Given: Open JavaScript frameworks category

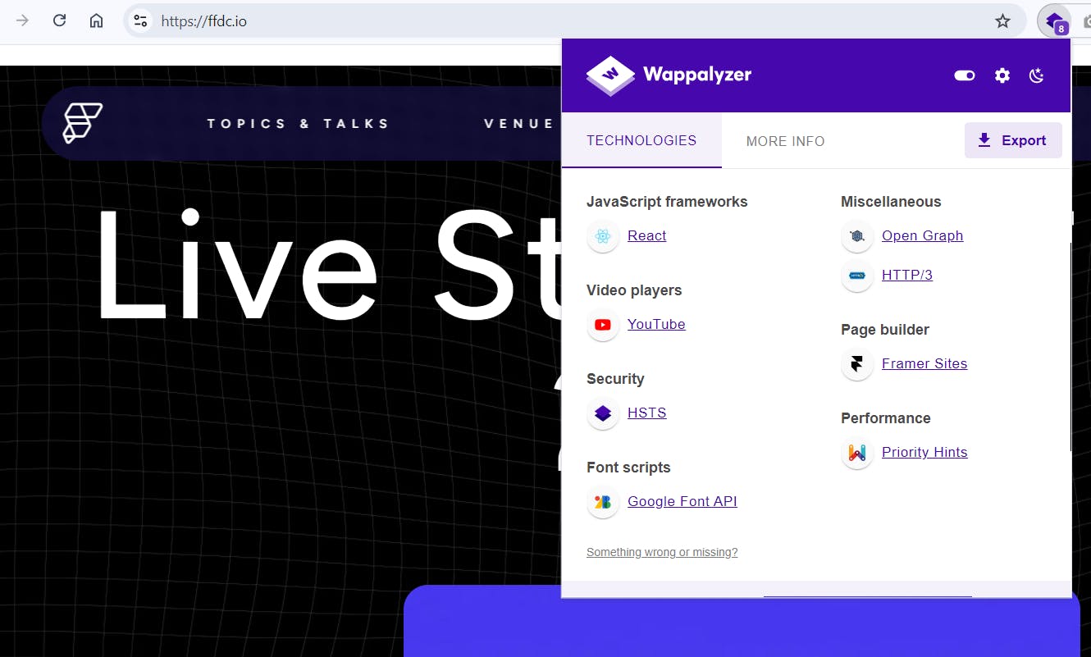Looking at the screenshot, I should click(667, 202).
